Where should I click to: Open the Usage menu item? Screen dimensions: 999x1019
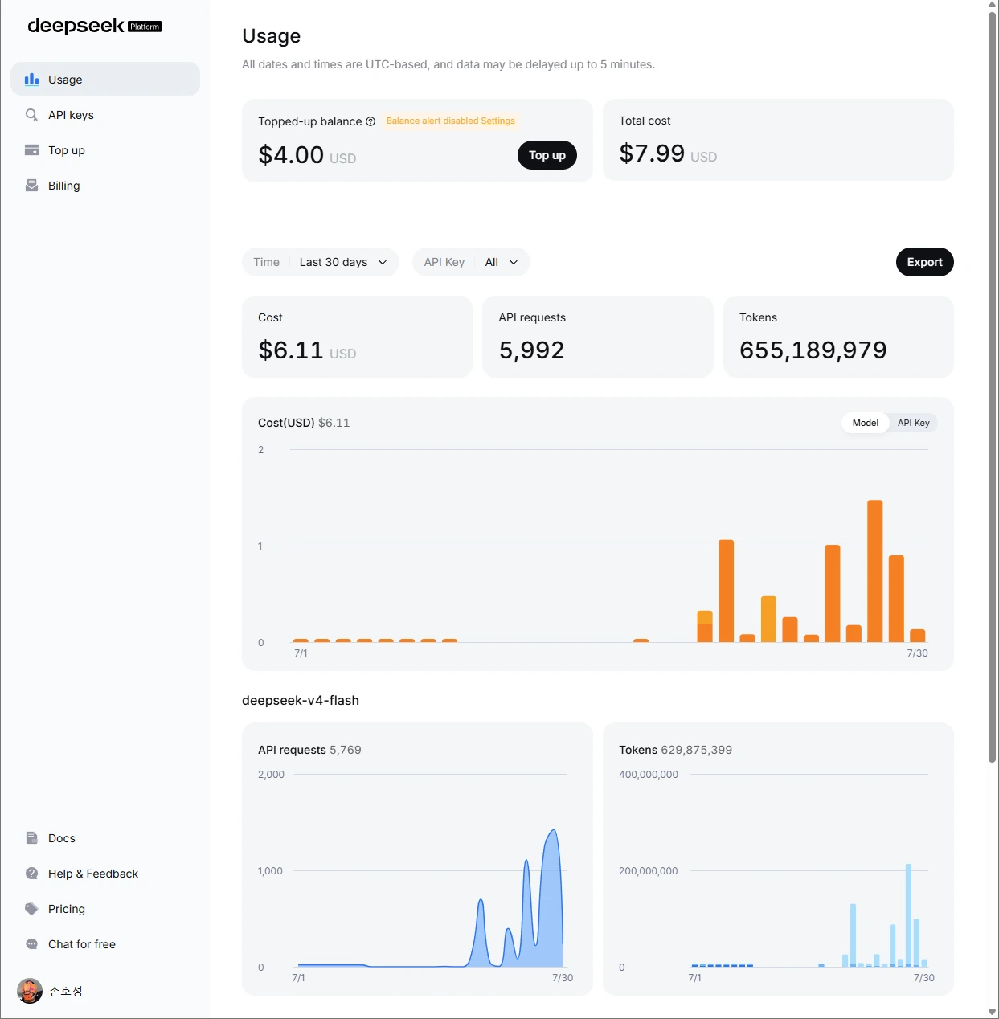[105, 79]
